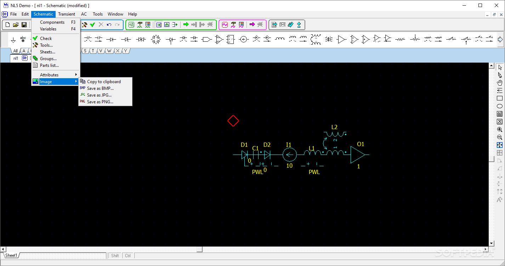Choose Save as PNG...

pyautogui.click(x=105, y=102)
